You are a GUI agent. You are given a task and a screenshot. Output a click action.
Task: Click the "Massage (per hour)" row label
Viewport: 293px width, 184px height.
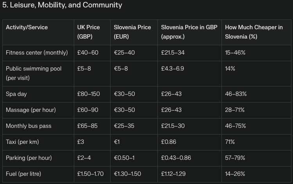point(31,110)
